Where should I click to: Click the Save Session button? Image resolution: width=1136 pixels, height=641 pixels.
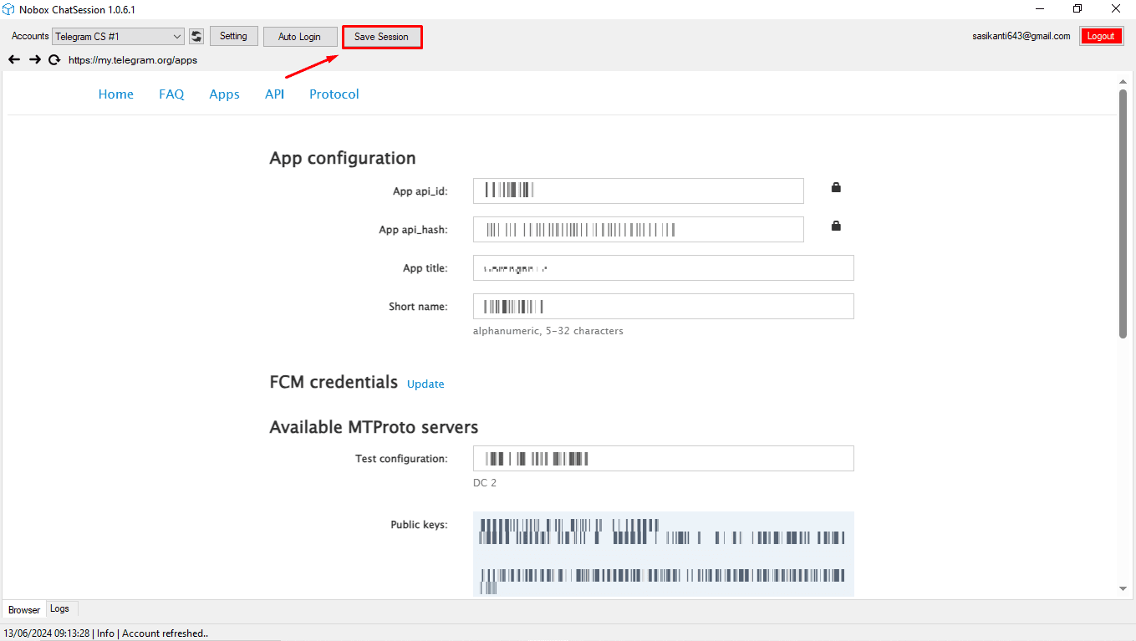pyautogui.click(x=381, y=37)
